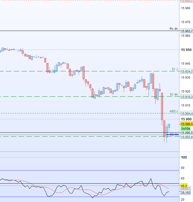The image size is (193, 202).
Task: Click the 15 930 axis label
Action: pyautogui.click(x=185, y=77)
